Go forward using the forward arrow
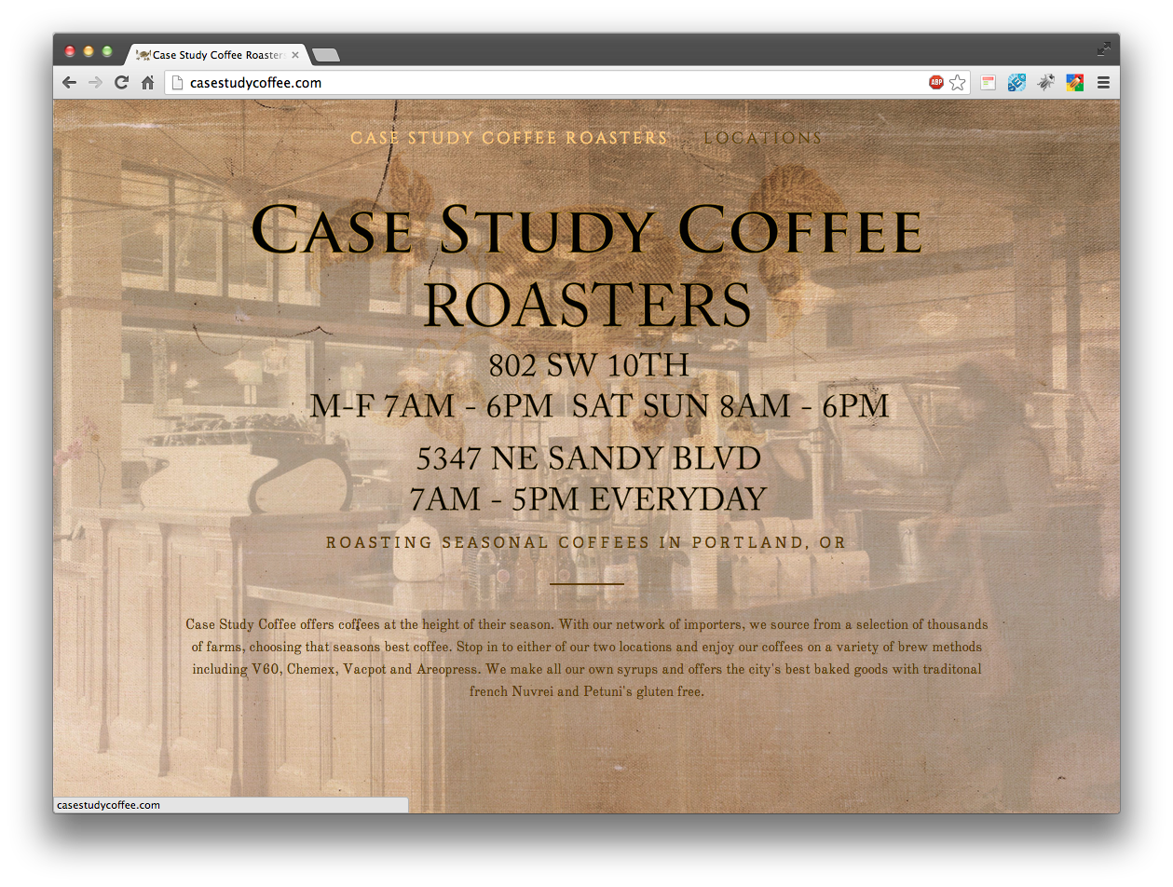The width and height of the screenshot is (1173, 887). pyautogui.click(x=95, y=83)
